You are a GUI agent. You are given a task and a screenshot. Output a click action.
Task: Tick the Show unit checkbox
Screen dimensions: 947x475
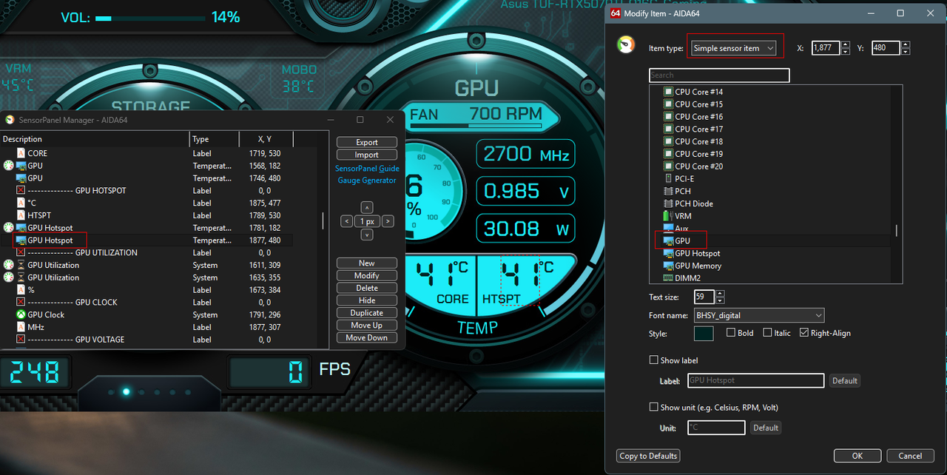pos(653,407)
